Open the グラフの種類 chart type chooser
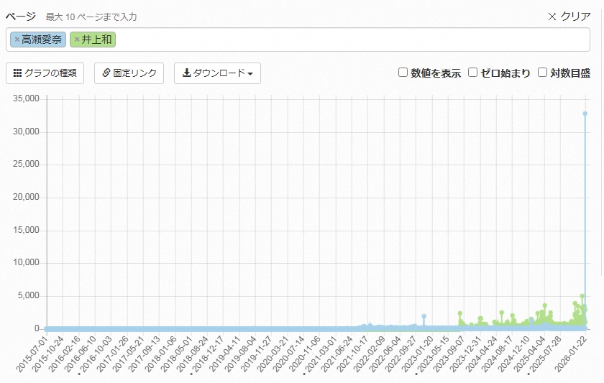Image resolution: width=604 pixels, height=383 pixels. [x=45, y=73]
